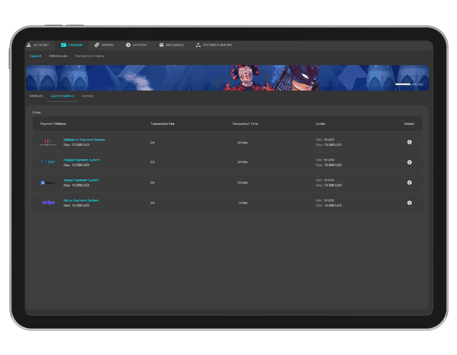Screen dimensions: 457x355
Task: Select the Agent's Method tab
Action: (x=62, y=96)
